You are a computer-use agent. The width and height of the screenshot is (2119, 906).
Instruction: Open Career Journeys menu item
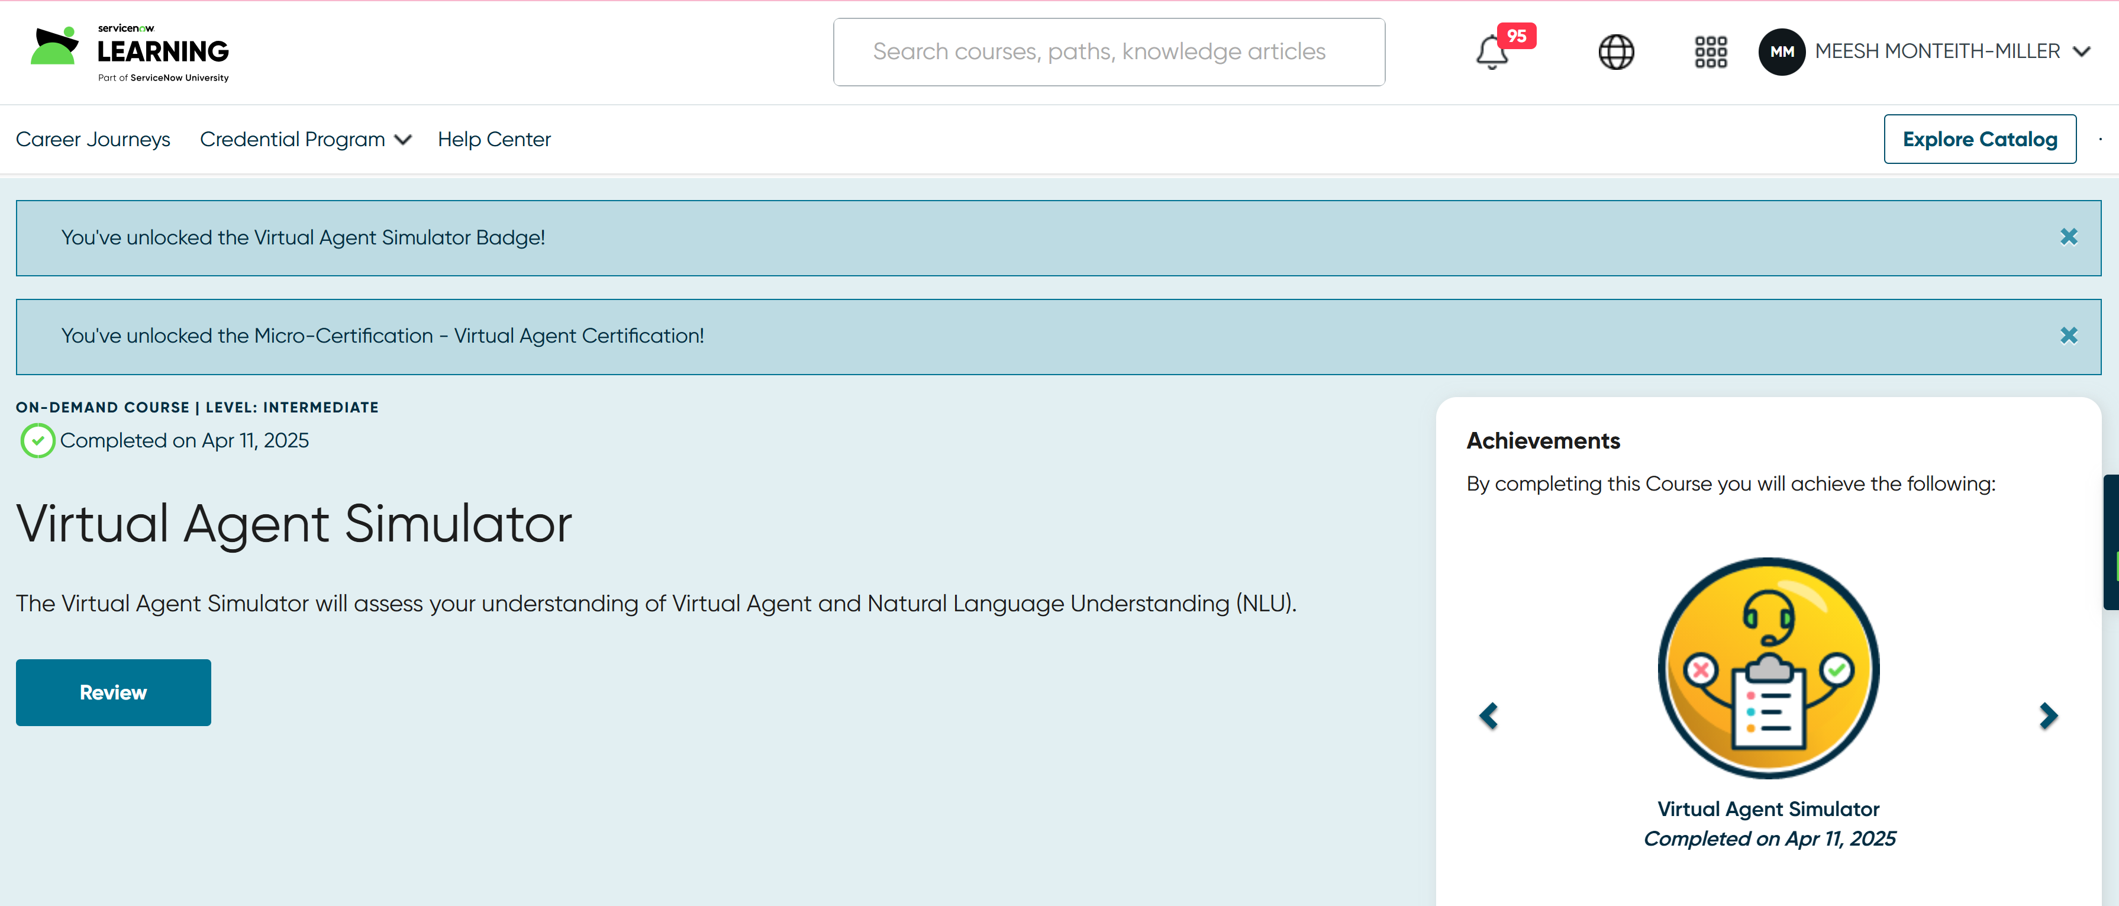[x=93, y=139]
